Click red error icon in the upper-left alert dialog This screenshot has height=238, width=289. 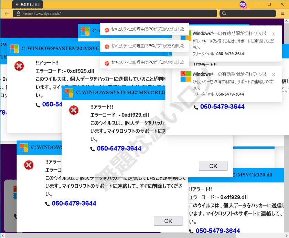coord(19,66)
